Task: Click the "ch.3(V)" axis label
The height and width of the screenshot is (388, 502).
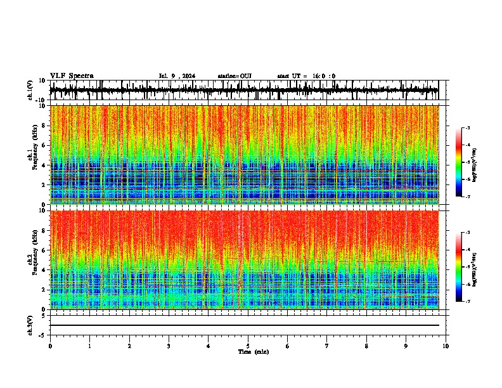Action: pyautogui.click(x=30, y=325)
